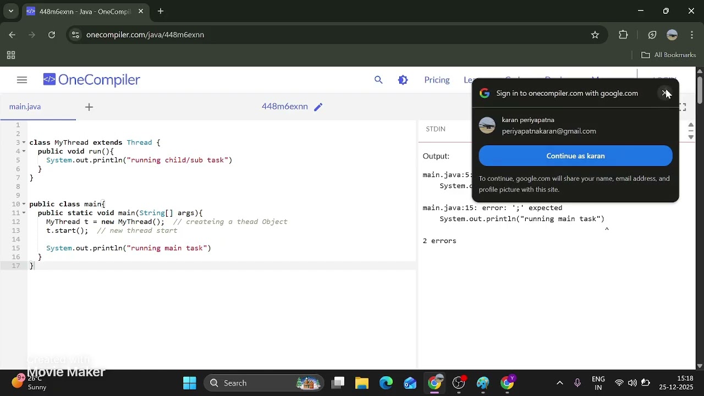Switch to Chrome window on taskbar
704x396 pixels.
(435, 383)
